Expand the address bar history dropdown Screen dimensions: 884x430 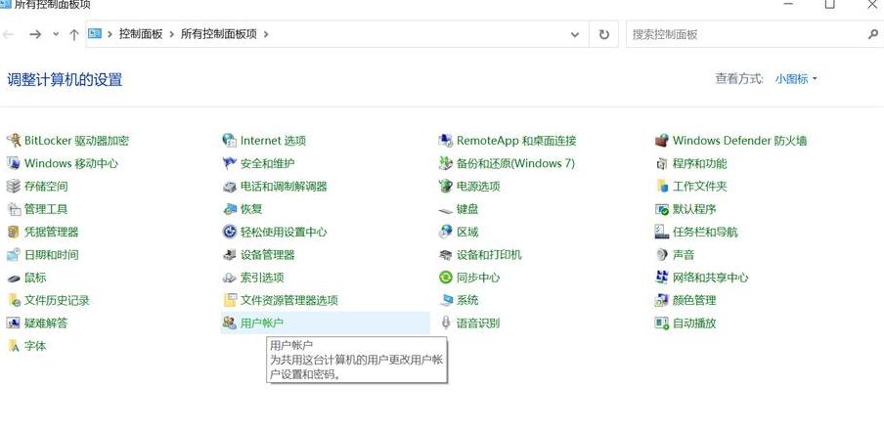click(x=575, y=34)
